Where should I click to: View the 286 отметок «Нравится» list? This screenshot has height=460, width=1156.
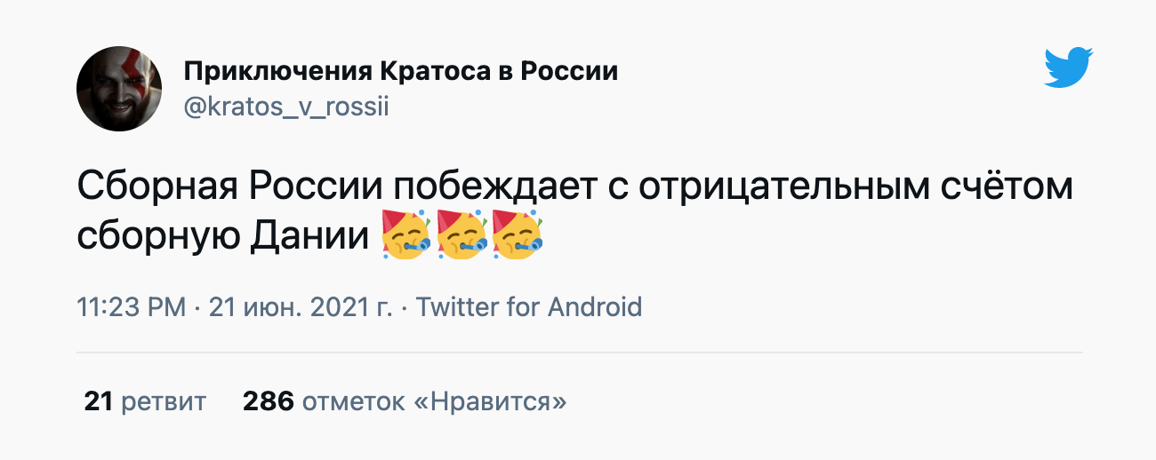tap(405, 402)
